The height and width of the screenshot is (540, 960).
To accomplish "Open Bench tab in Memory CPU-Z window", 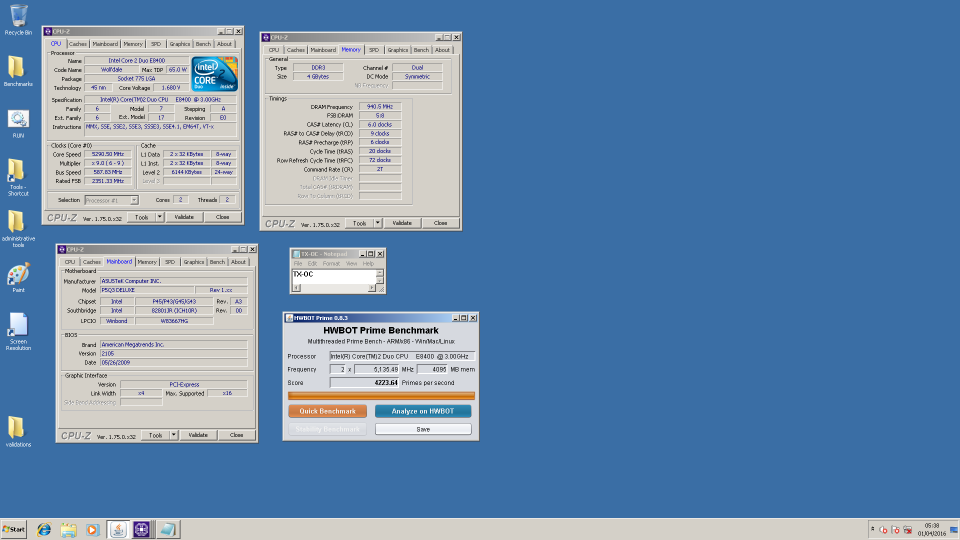I will pos(421,50).
